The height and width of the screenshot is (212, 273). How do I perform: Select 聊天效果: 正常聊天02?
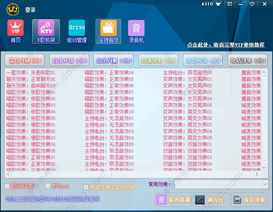tap(30, 79)
